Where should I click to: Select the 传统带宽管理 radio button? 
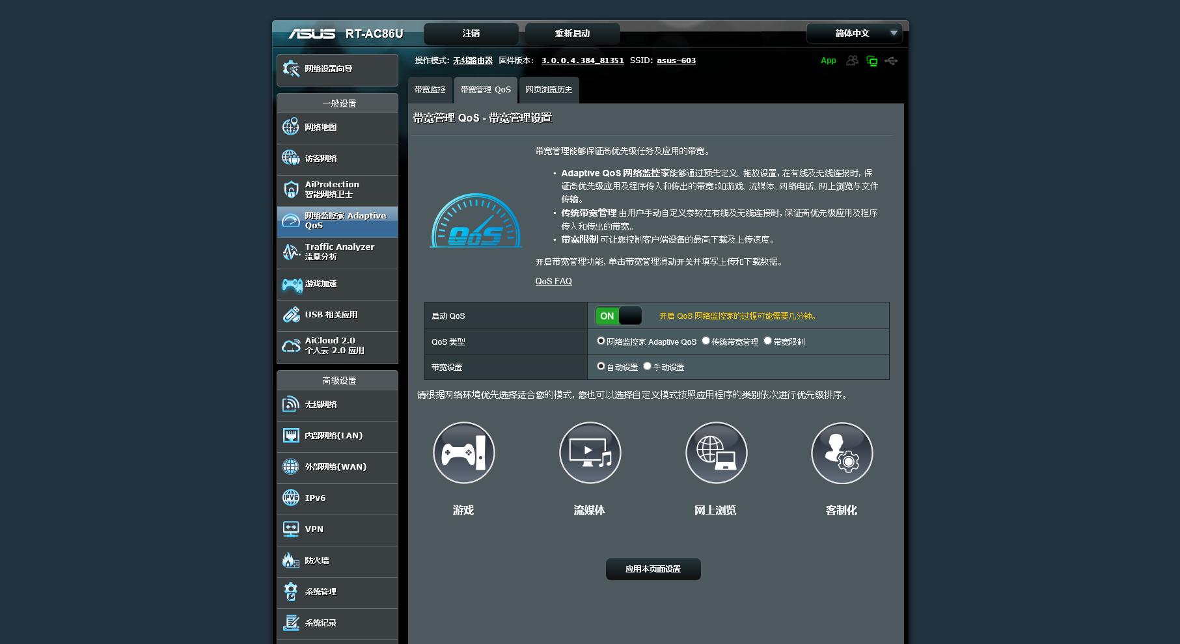pyautogui.click(x=706, y=341)
